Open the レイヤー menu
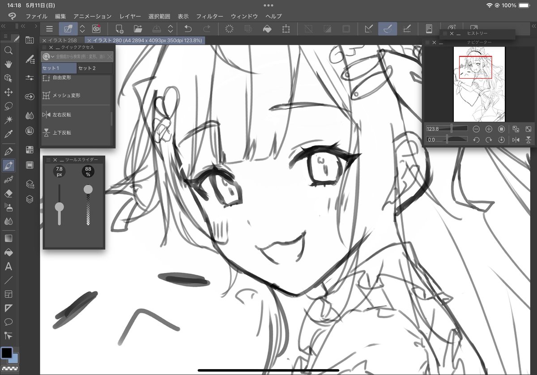The image size is (537, 375). tap(130, 16)
